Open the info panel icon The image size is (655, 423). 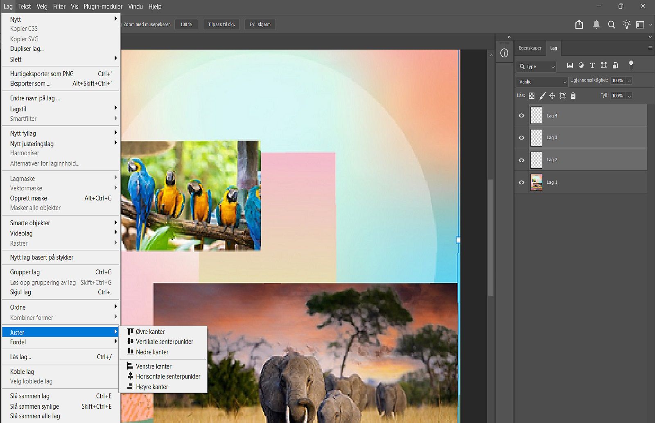click(x=504, y=53)
